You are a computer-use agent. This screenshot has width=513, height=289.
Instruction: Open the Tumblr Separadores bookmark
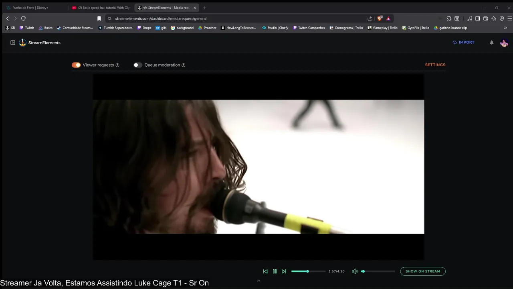(115, 28)
